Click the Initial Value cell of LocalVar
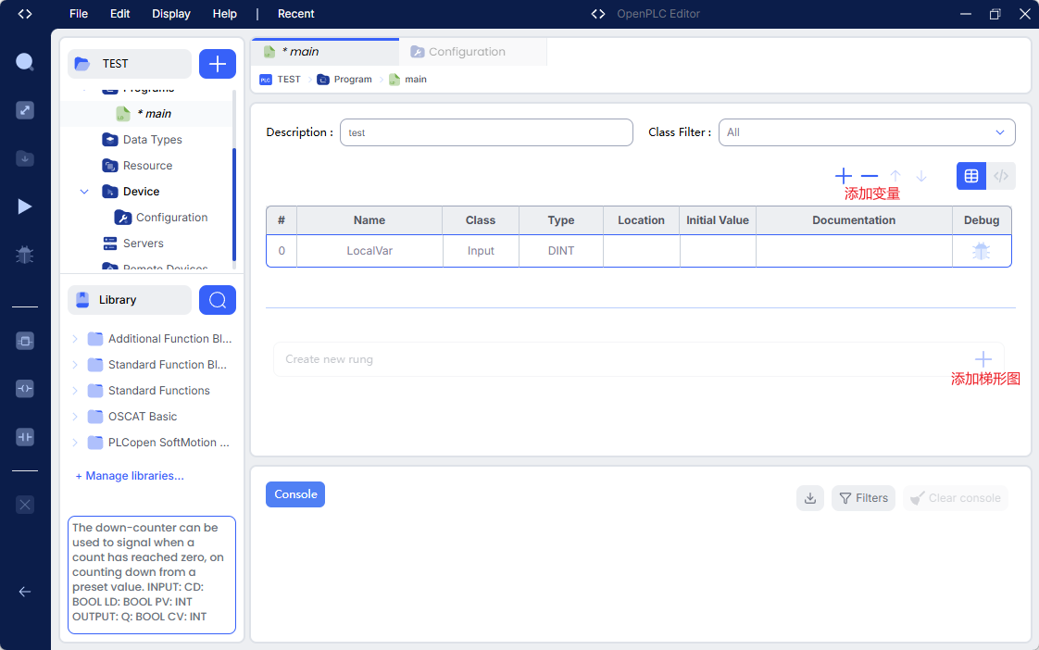Image resolution: width=1039 pixels, height=650 pixels. 718,251
